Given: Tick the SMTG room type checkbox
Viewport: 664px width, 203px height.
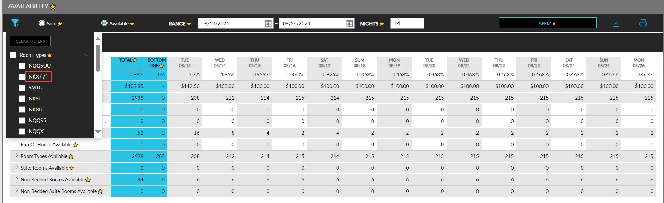Looking at the screenshot, I should coord(22,88).
